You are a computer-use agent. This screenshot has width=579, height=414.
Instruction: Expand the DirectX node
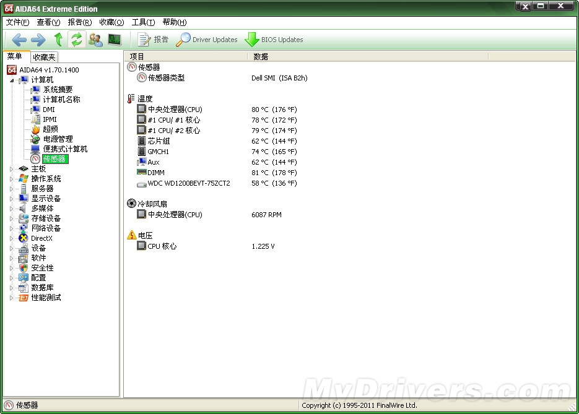coord(11,238)
